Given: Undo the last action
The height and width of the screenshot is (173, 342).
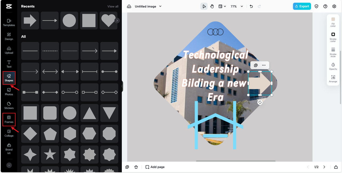Looking at the screenshot, I should coord(251,6).
